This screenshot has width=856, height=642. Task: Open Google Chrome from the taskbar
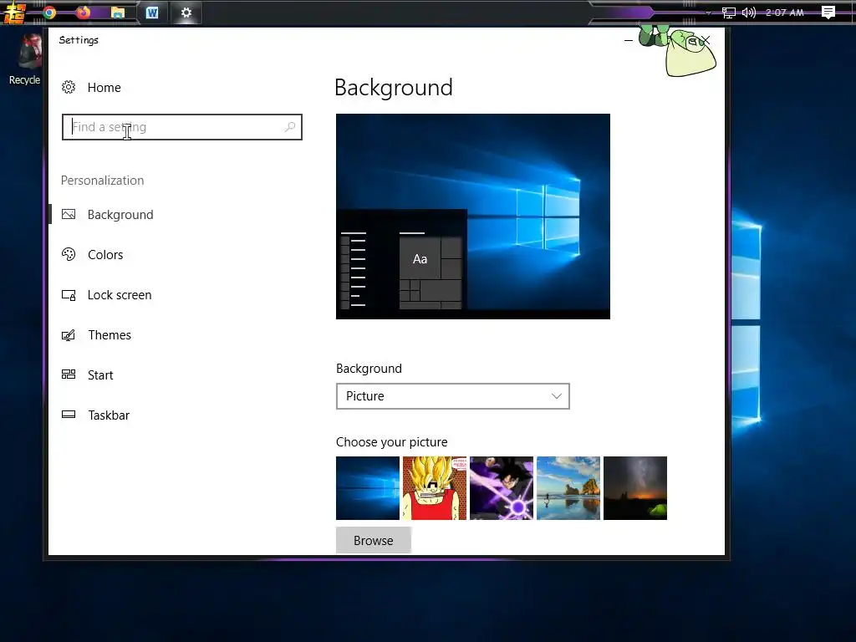(x=49, y=12)
